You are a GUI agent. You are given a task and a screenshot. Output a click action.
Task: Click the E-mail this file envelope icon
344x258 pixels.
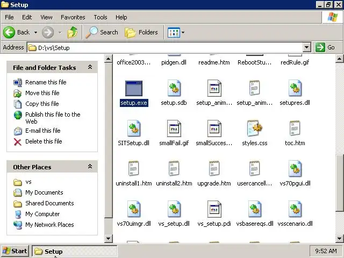click(x=18, y=131)
